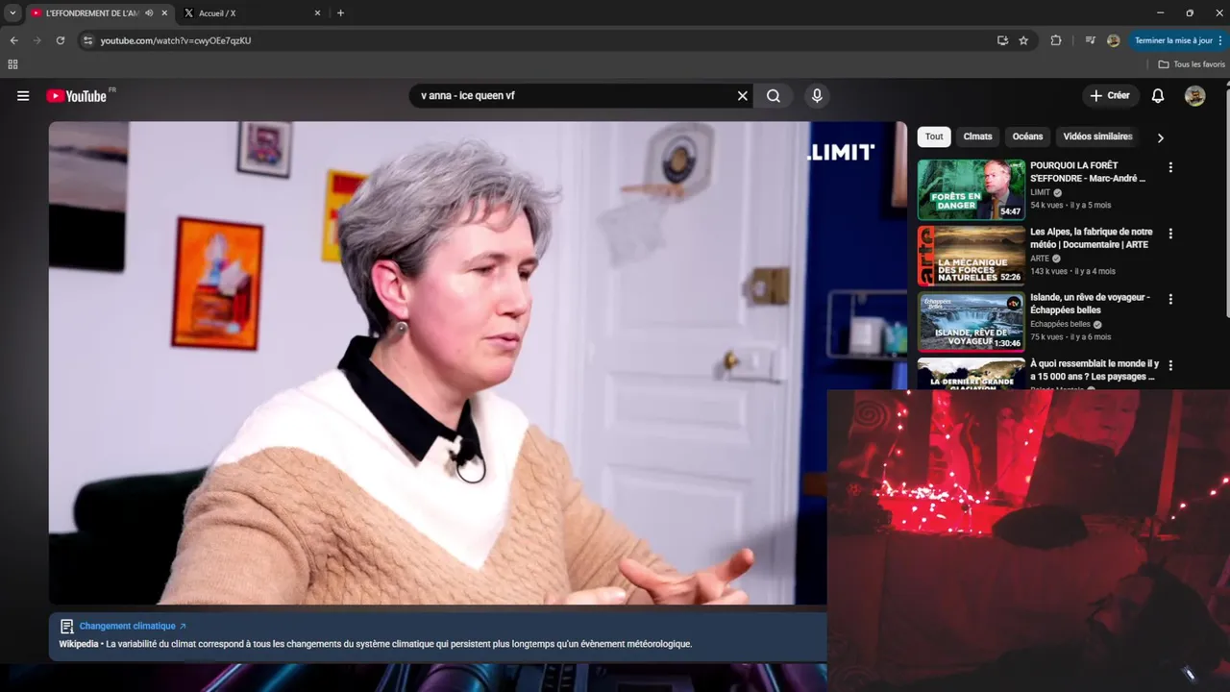Viewport: 1230px width, 692px height.
Task: View site information in the address bar
Action: (x=87, y=40)
